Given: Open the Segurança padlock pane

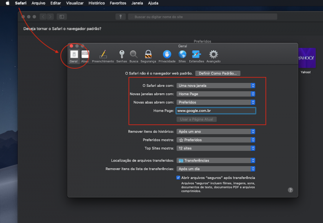Looking at the screenshot, I should [x=148, y=56].
